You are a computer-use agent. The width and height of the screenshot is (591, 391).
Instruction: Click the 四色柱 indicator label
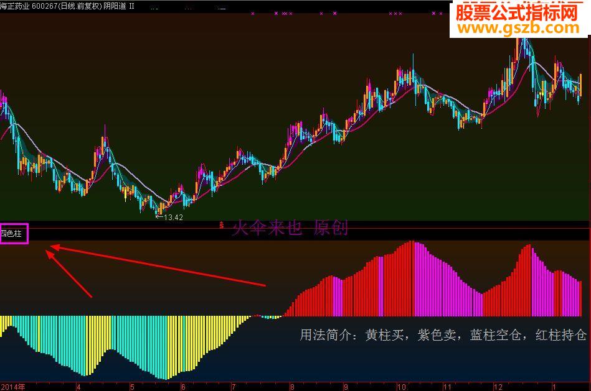pos(11,234)
